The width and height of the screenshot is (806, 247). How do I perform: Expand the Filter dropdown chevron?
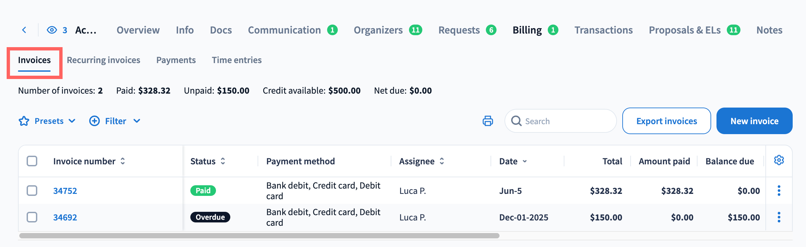click(137, 121)
